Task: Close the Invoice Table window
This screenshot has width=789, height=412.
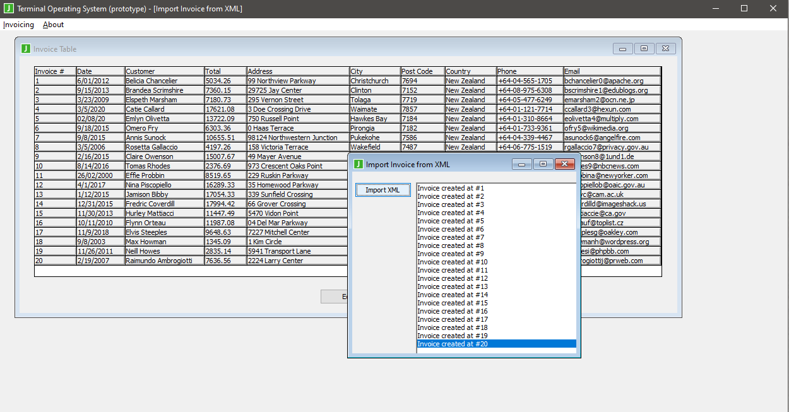Action: click(665, 49)
